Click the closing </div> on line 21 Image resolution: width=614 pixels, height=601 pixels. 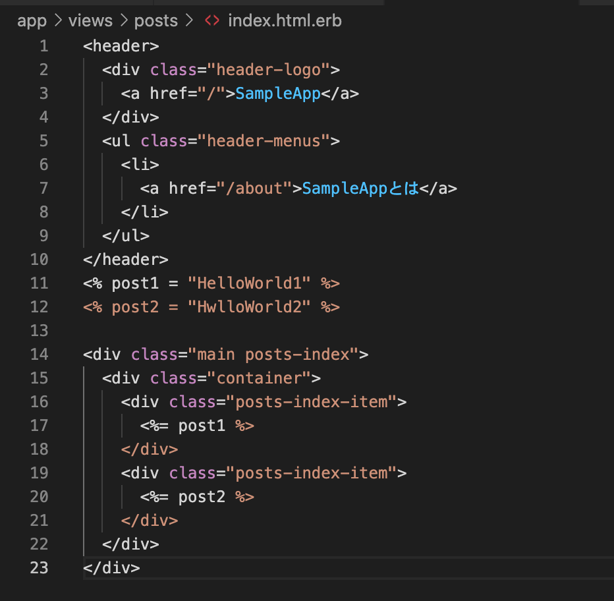point(150,521)
